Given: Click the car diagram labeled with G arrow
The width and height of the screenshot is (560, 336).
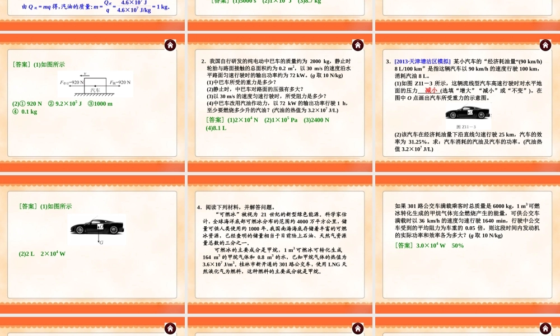Looking at the screenshot, I should pyautogui.click(x=97, y=227).
